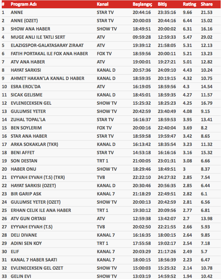Click the HAYAT SARKISI program name in row 8

pos(26,70)
